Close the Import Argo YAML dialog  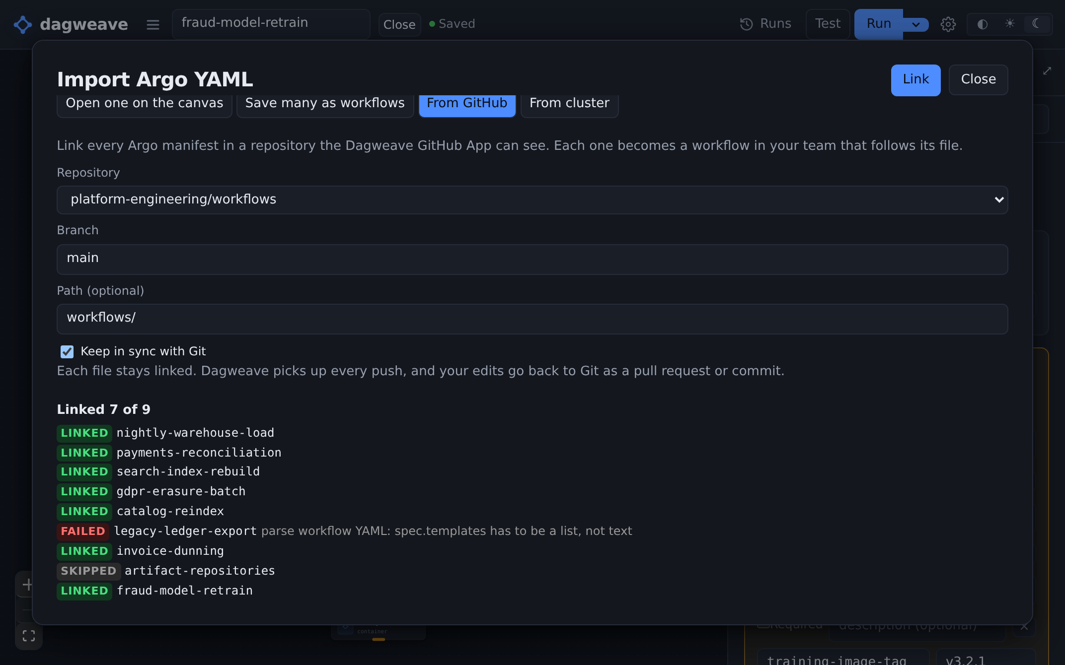[x=978, y=79]
